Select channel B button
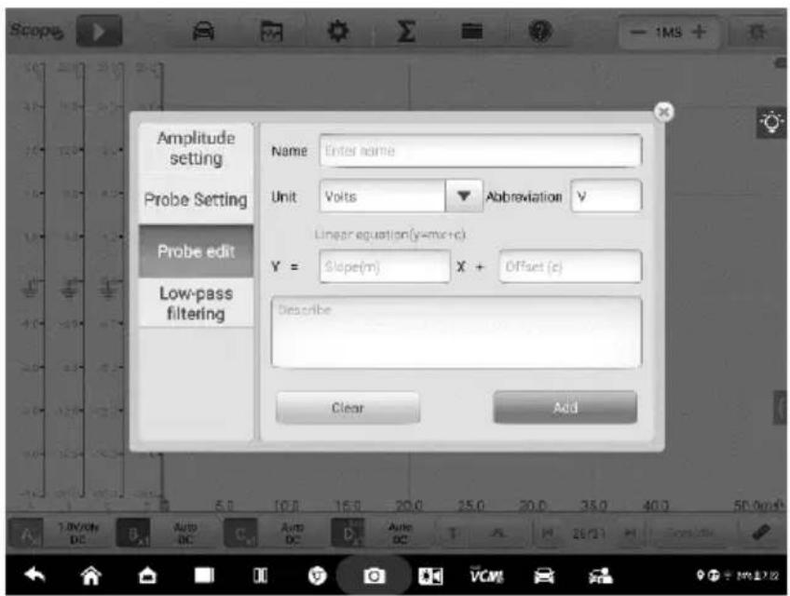This screenshot has width=790, height=596. [x=133, y=534]
